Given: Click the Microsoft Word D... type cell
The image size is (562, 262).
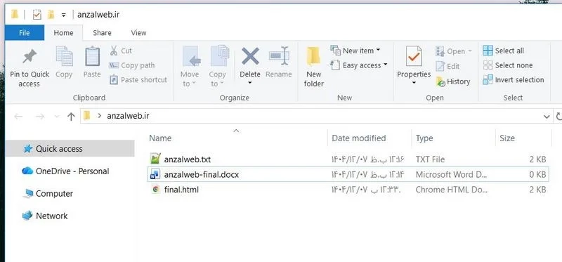Looking at the screenshot, I should point(451,174).
